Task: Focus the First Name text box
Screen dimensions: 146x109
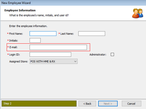Action: pyautogui.click(x=43, y=34)
